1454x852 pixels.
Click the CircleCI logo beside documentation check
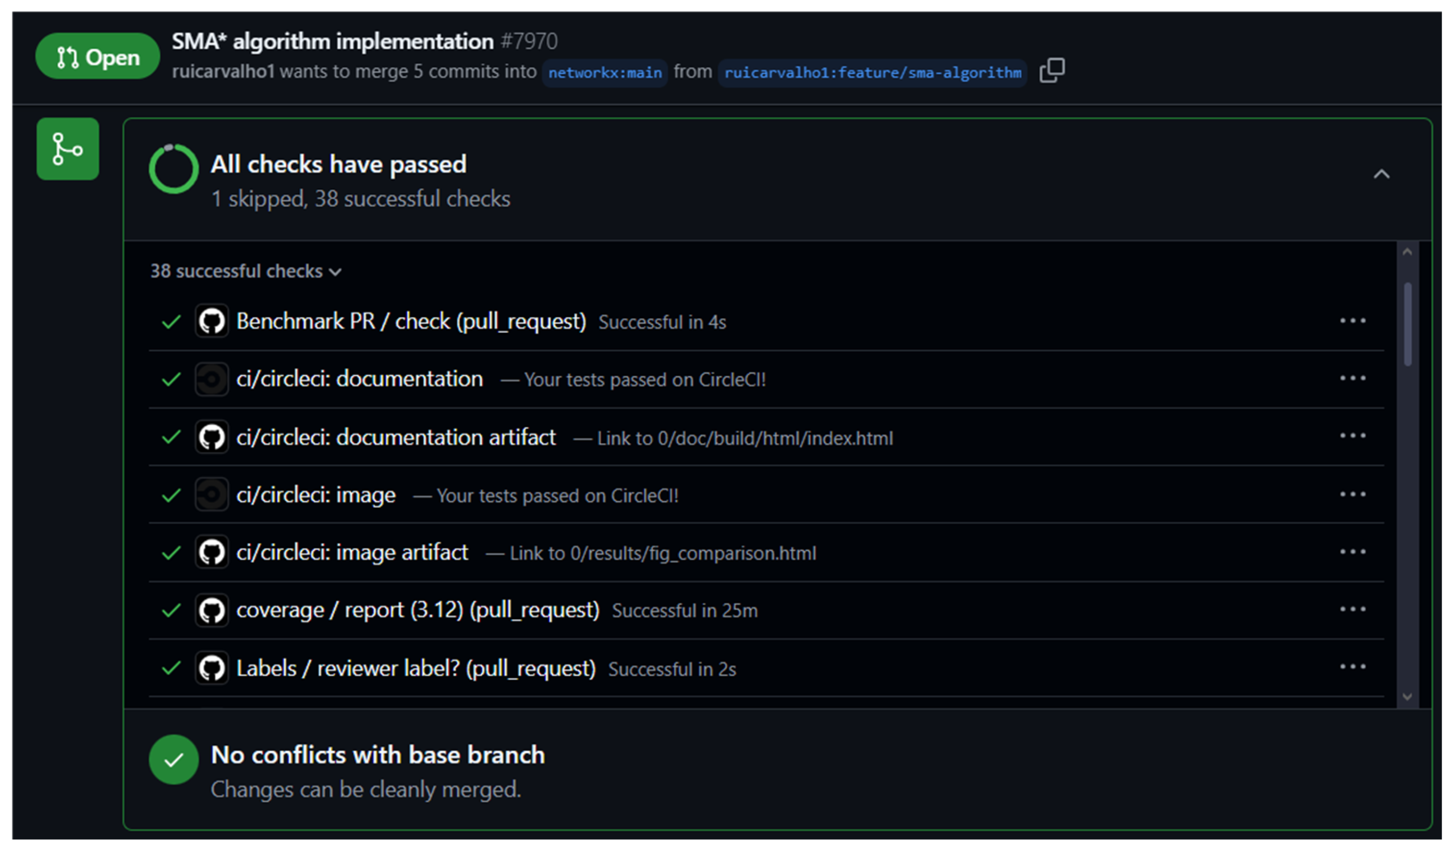pos(212,379)
